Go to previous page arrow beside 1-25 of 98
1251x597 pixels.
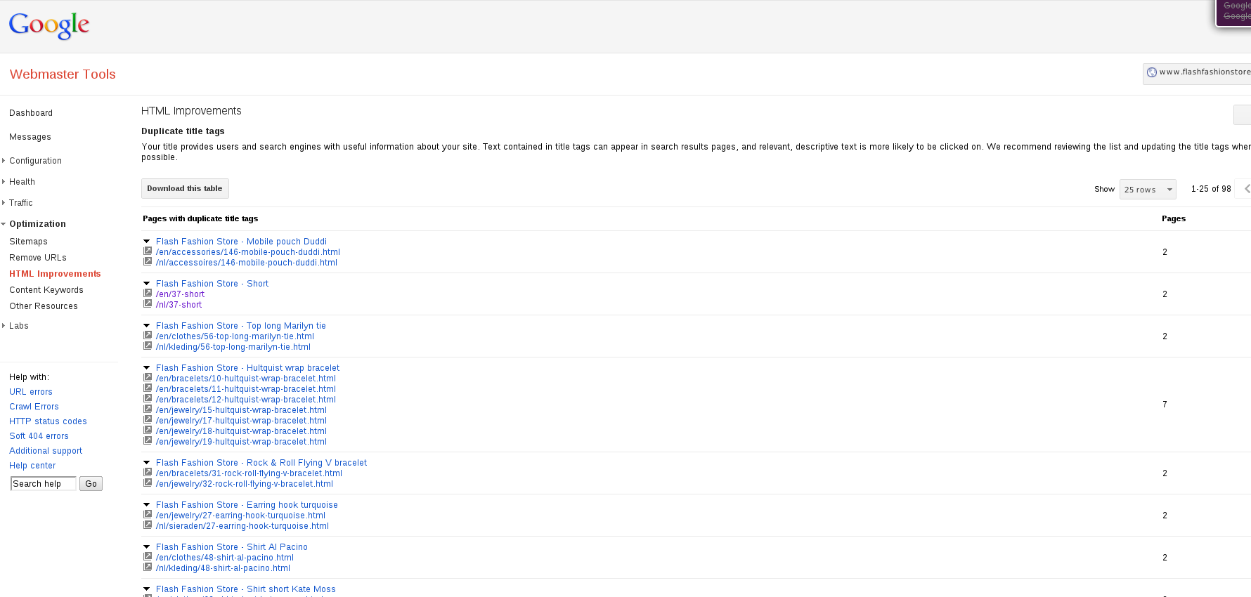click(x=1247, y=189)
